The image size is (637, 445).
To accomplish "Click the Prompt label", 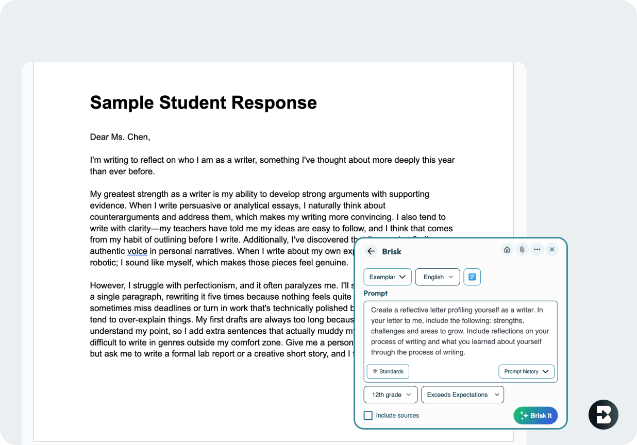I will click(x=376, y=293).
